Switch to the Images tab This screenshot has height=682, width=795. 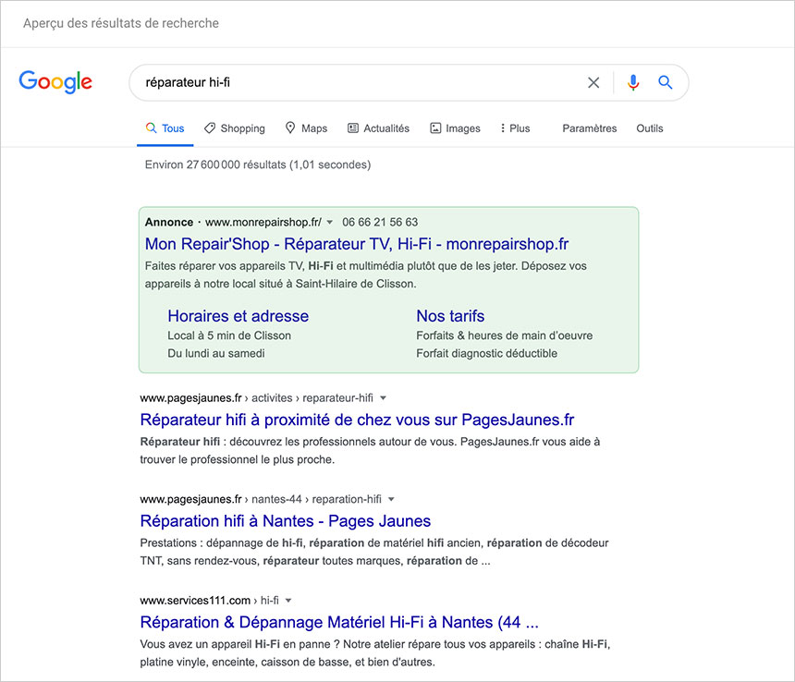455,128
